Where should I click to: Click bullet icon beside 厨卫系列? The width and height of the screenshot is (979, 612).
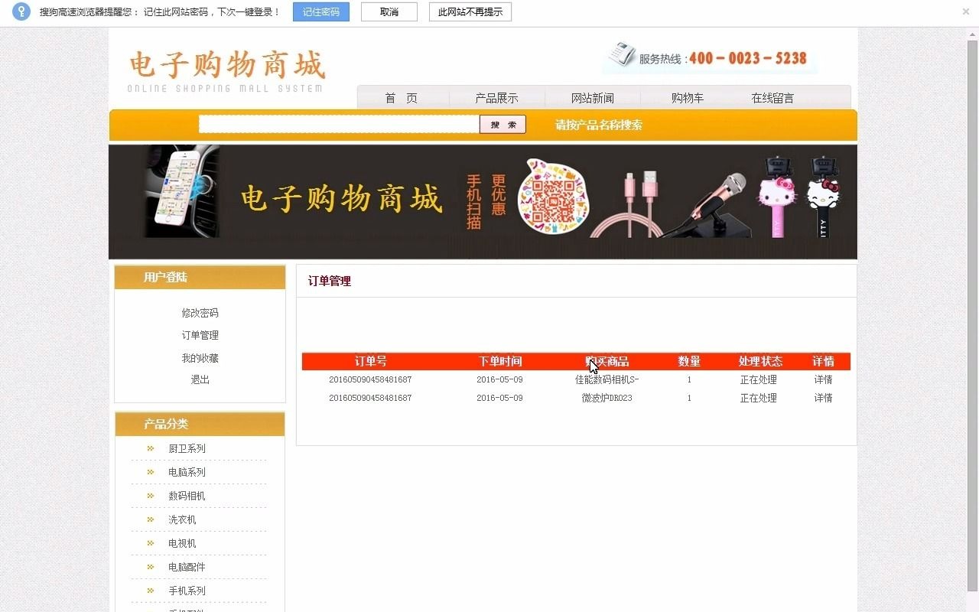(x=151, y=448)
